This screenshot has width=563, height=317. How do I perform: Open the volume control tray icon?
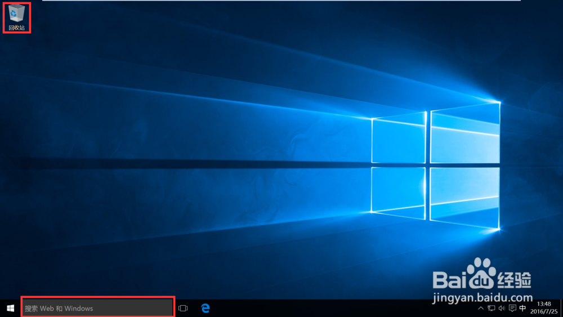click(x=502, y=309)
